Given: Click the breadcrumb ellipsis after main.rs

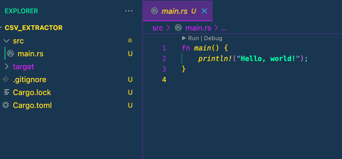Looking at the screenshot, I should pyautogui.click(x=224, y=28).
